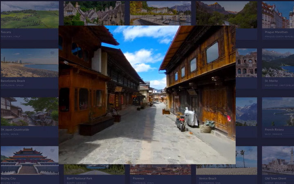294x184 pixels.
Task: Click the enlarged wooden street preview image
Action: (x=147, y=95)
